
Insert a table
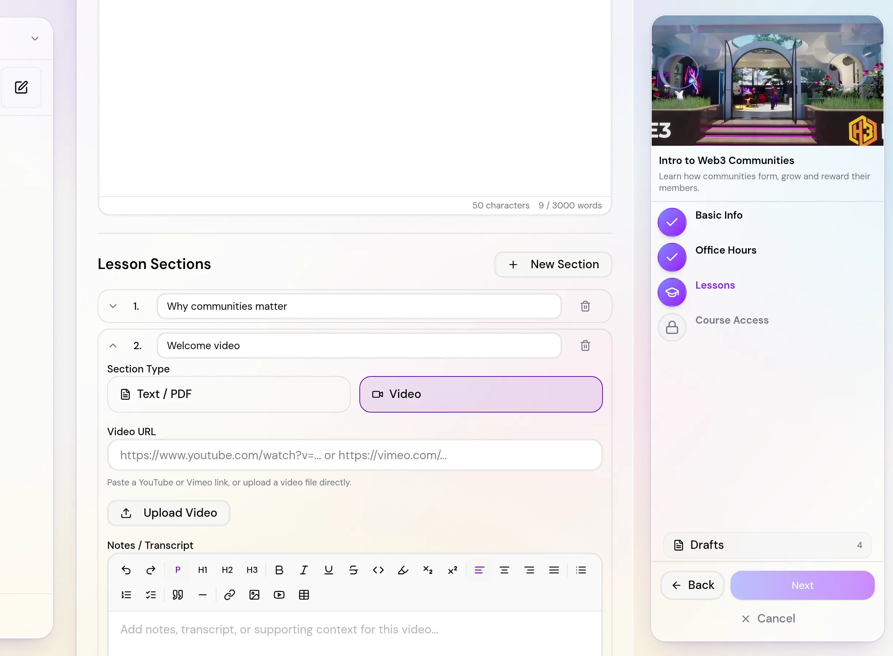304,595
